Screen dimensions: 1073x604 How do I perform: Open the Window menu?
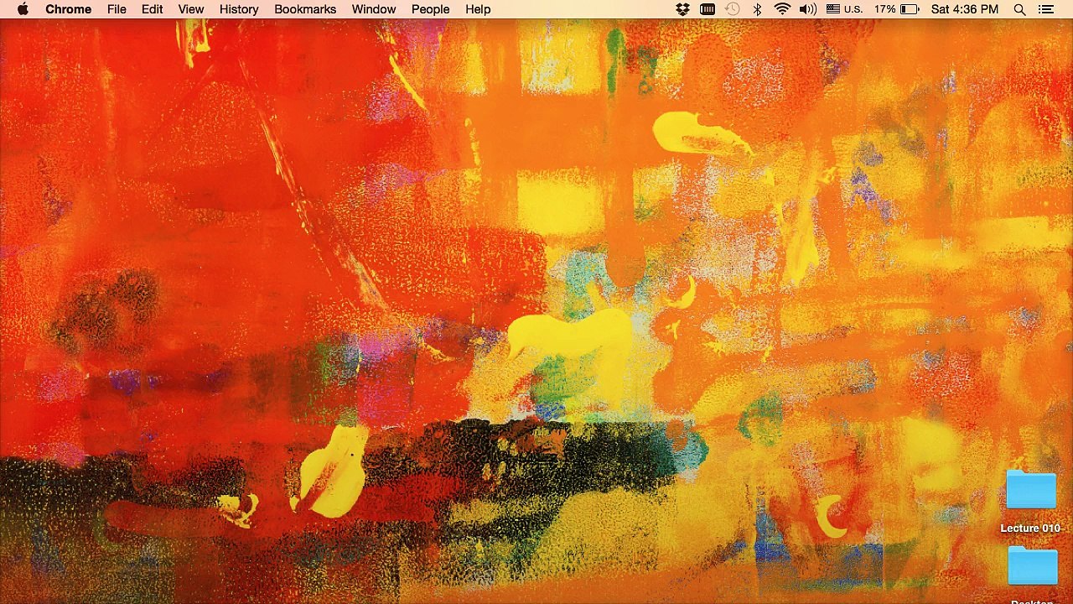coord(374,9)
